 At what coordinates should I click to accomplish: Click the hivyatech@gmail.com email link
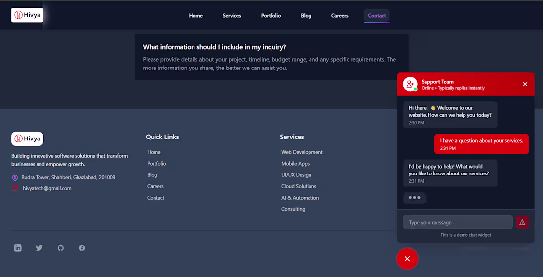[x=47, y=188]
